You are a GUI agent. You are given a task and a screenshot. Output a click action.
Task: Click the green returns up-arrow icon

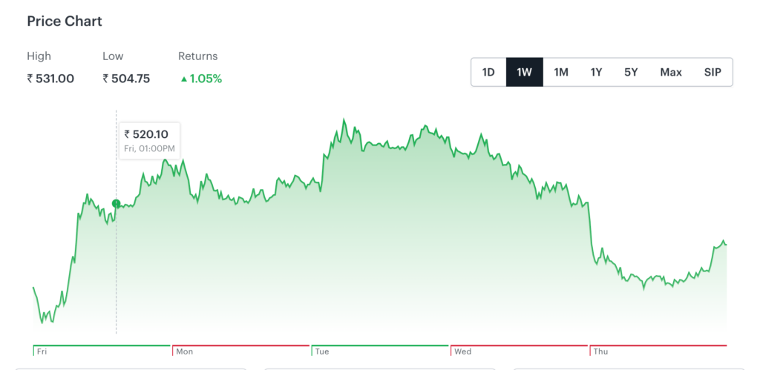(183, 79)
